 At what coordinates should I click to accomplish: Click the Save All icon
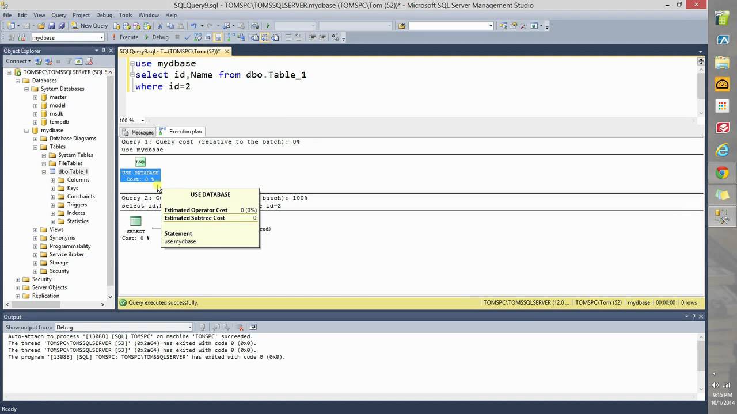(x=62, y=25)
